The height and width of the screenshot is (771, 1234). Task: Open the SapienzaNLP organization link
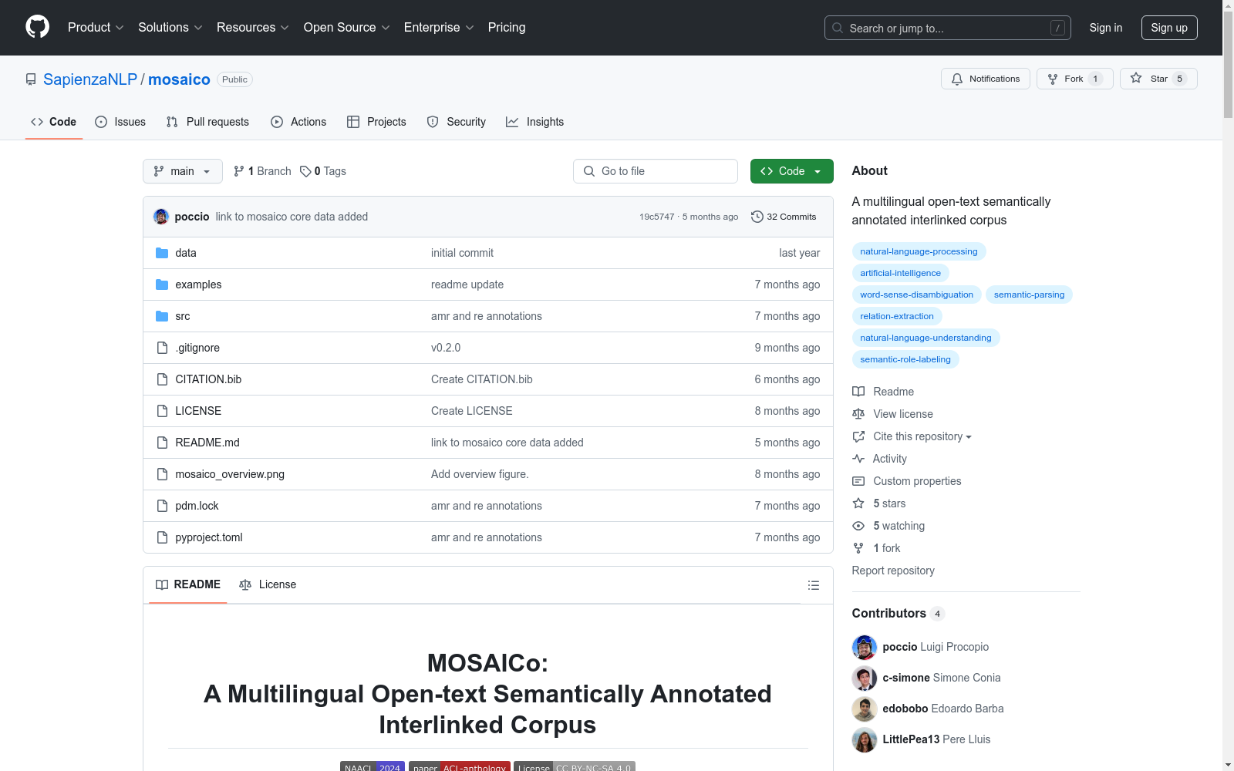(90, 79)
